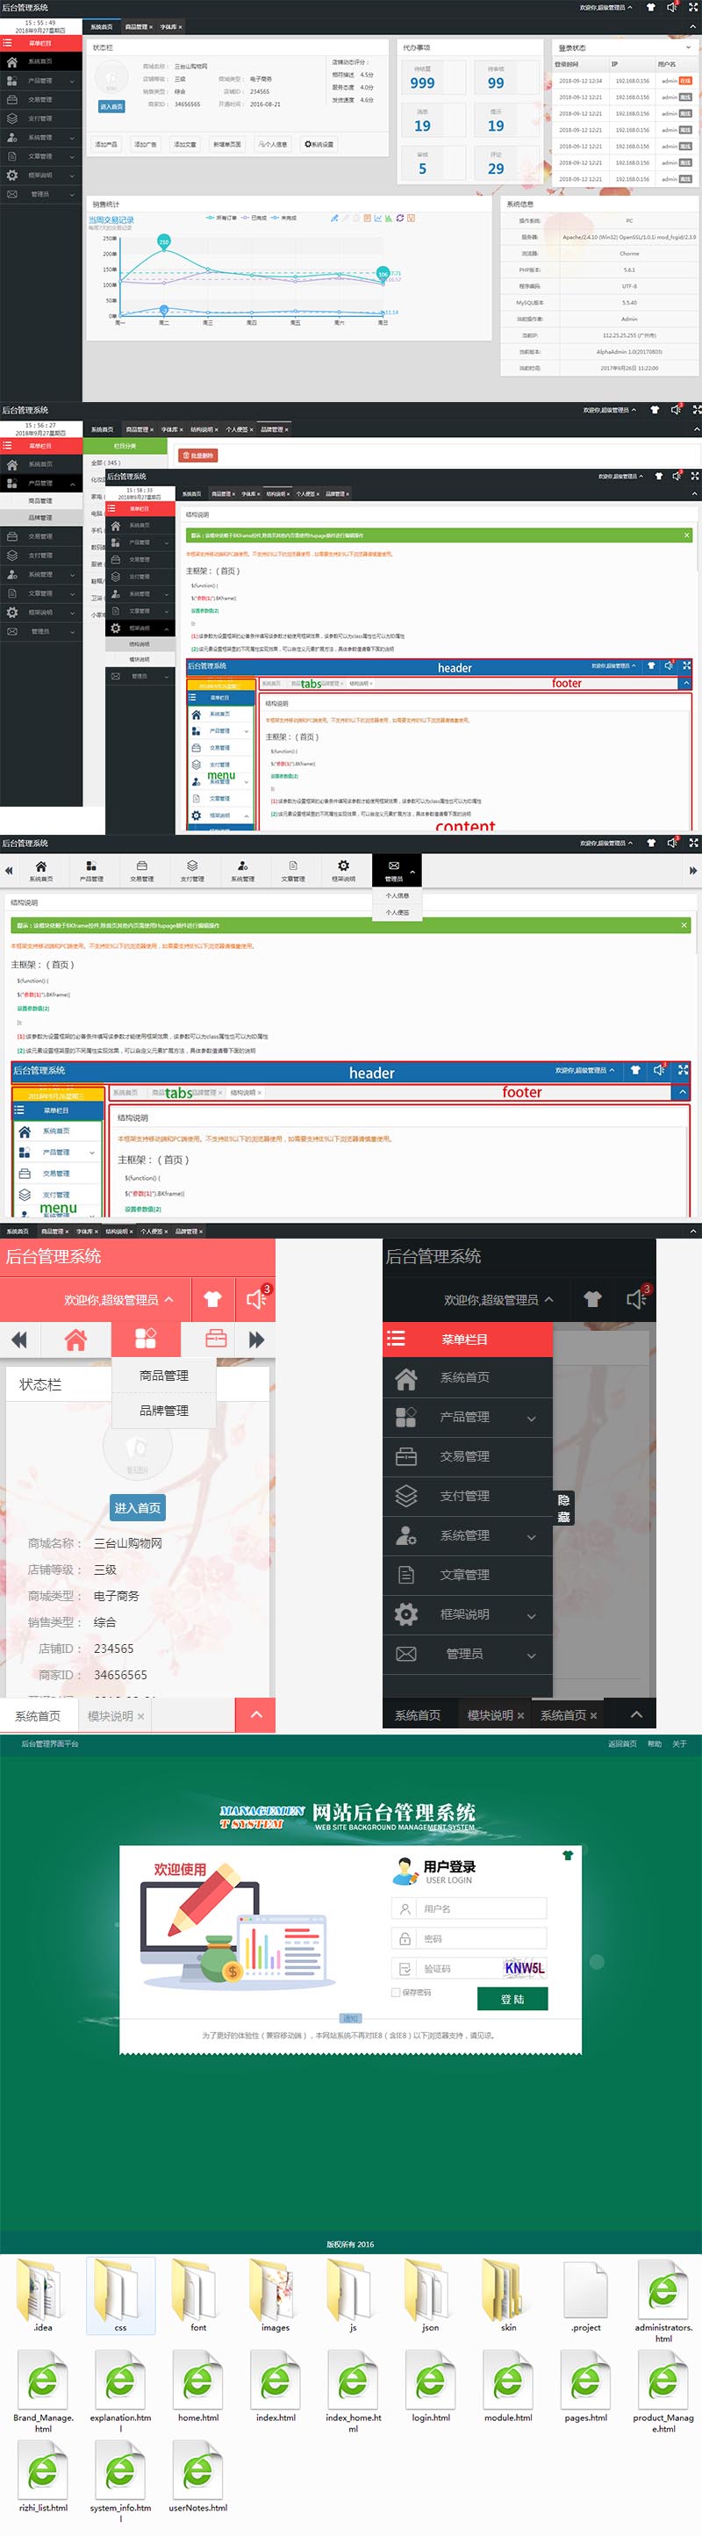The width and height of the screenshot is (702, 2536).
Task: Click the dark mobile view's speaker notification icon
Action: [x=637, y=1298]
